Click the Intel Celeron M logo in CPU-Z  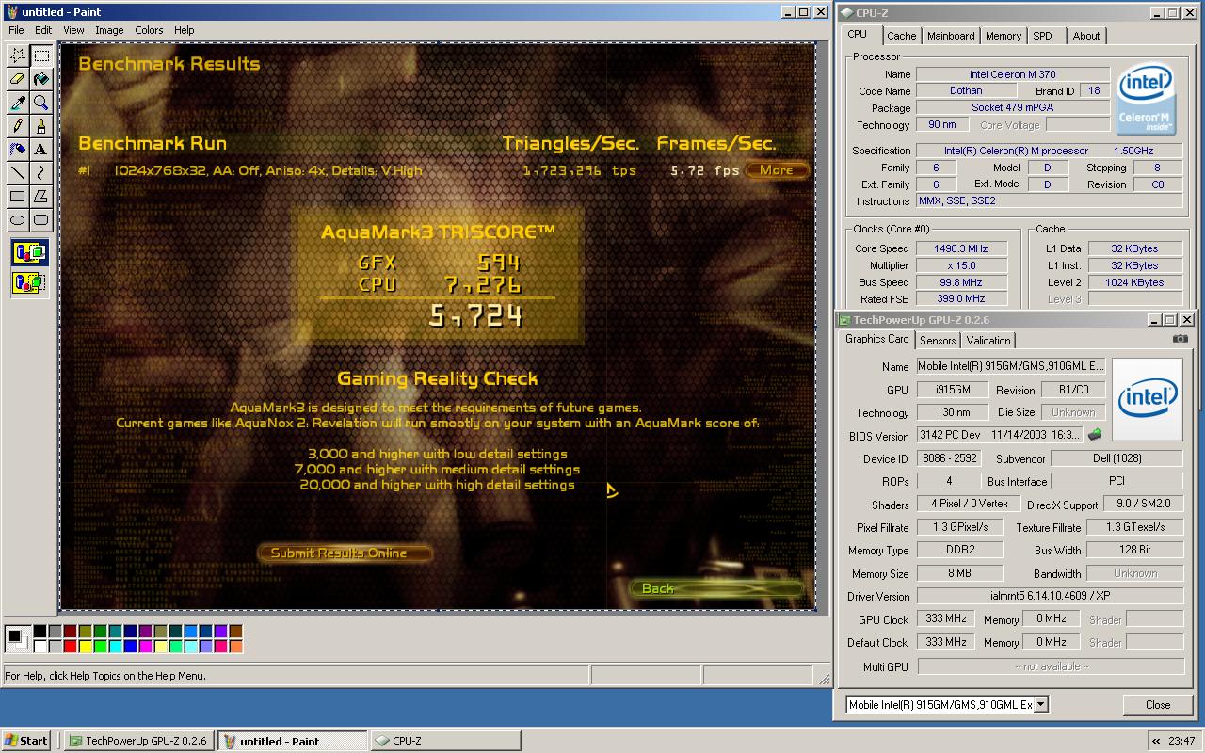[1147, 100]
